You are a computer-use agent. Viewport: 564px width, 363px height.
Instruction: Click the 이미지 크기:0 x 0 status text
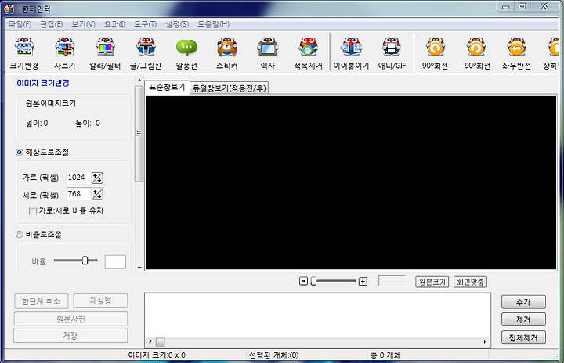pyautogui.click(x=157, y=355)
